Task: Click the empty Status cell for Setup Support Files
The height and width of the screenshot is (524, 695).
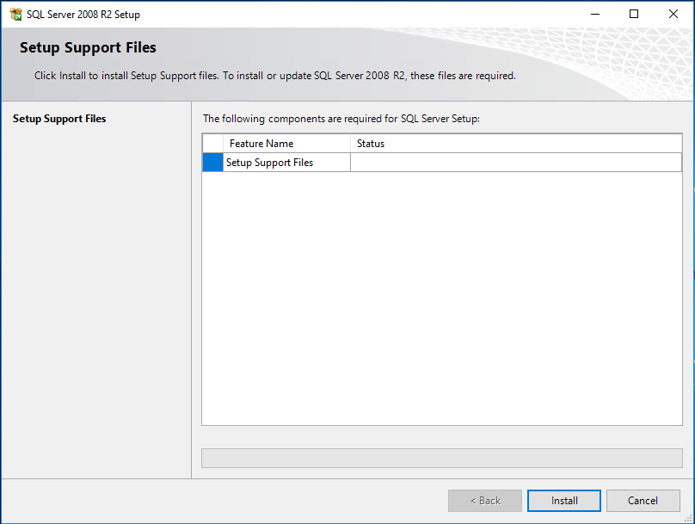Action: click(516, 163)
